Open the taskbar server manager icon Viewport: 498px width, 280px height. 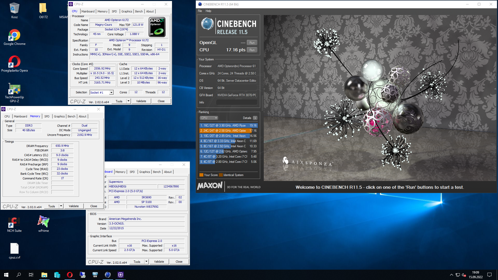[x=57, y=275]
